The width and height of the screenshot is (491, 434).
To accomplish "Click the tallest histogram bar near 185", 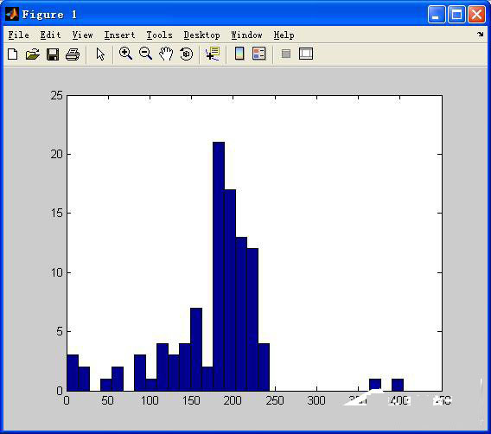I will click(219, 266).
